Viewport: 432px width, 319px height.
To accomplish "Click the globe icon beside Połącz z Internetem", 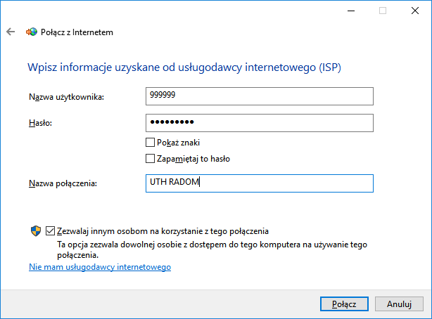I will [31, 32].
